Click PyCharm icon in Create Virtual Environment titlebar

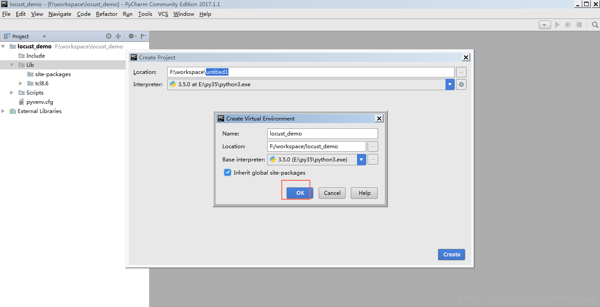(221, 118)
